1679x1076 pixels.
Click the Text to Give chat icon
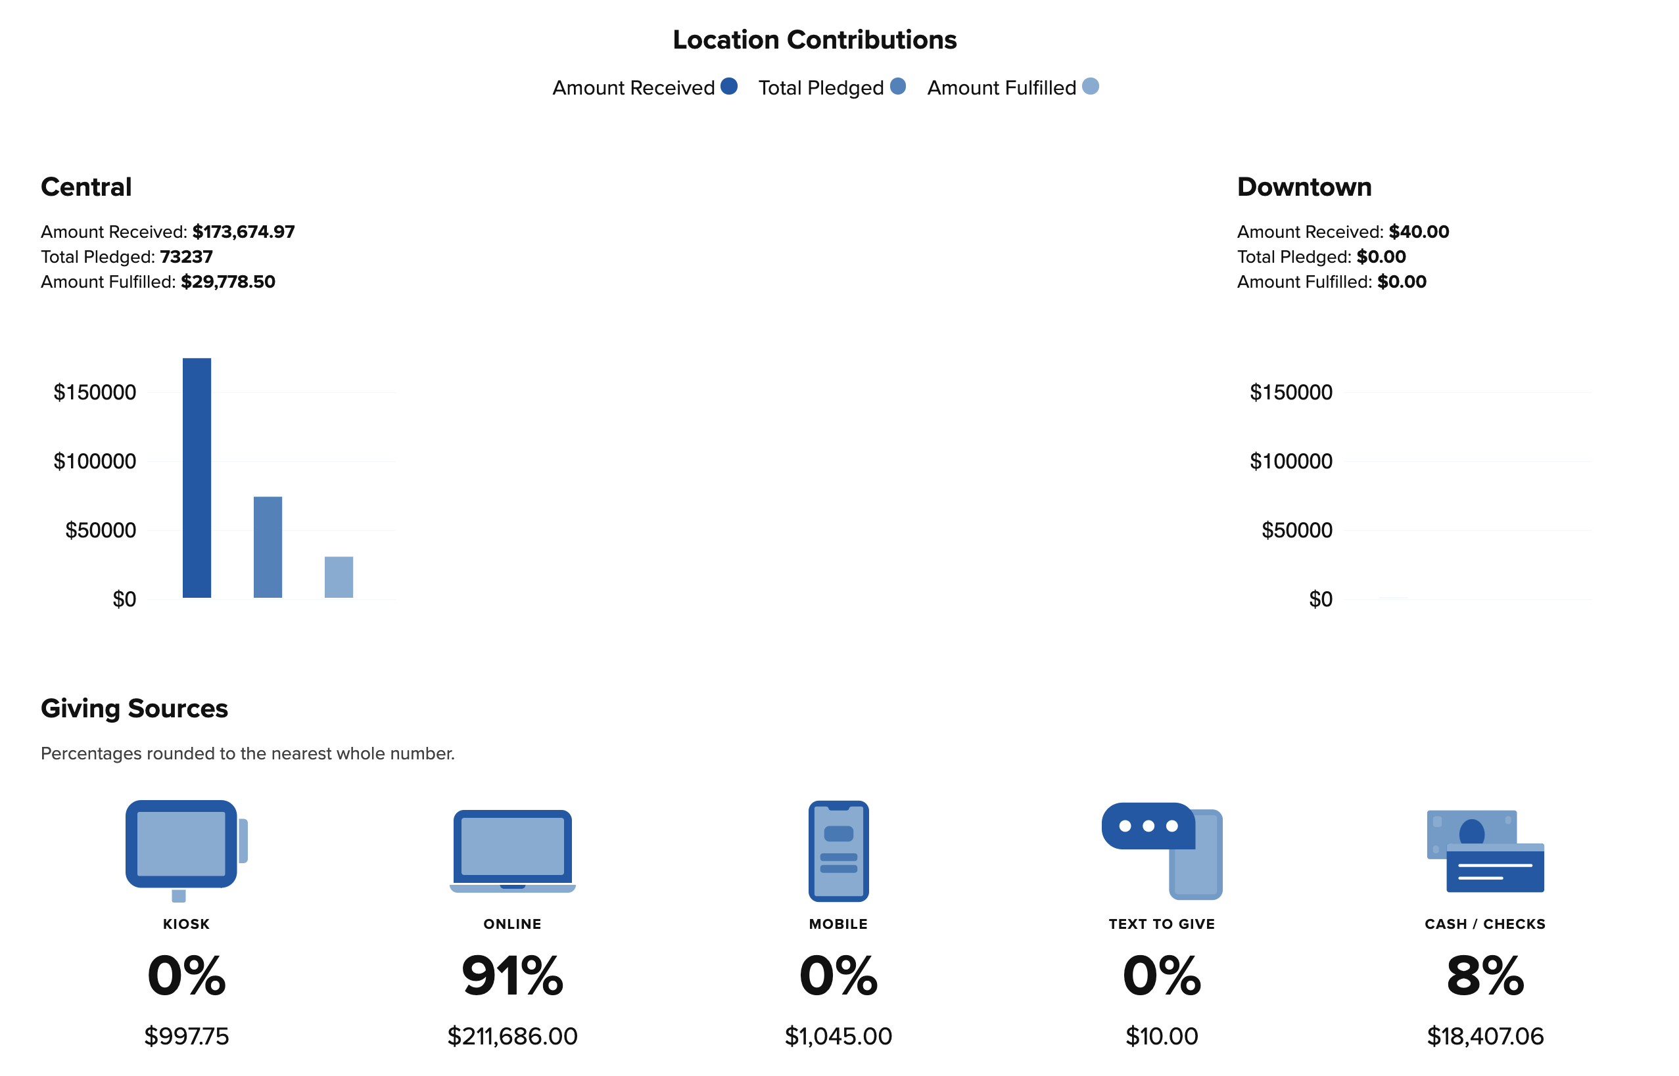pos(1162,849)
